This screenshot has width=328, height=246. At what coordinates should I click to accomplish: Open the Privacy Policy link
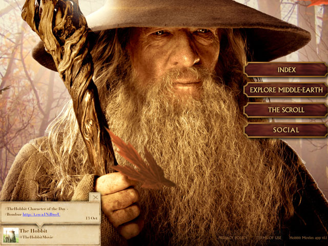click(x=232, y=238)
